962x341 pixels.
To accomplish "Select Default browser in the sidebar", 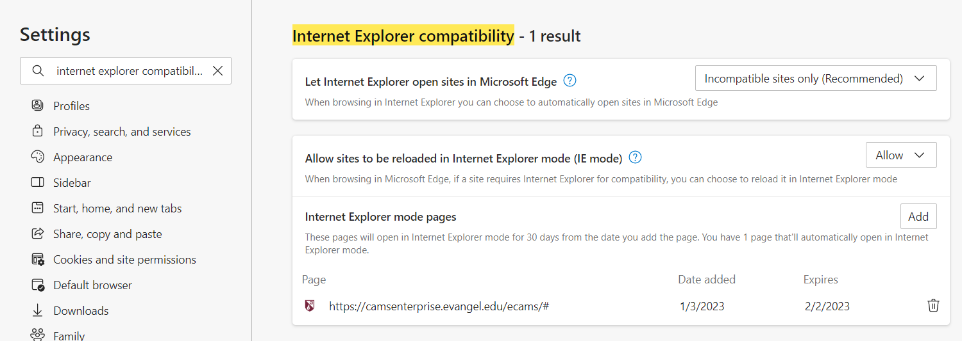I will tap(93, 285).
